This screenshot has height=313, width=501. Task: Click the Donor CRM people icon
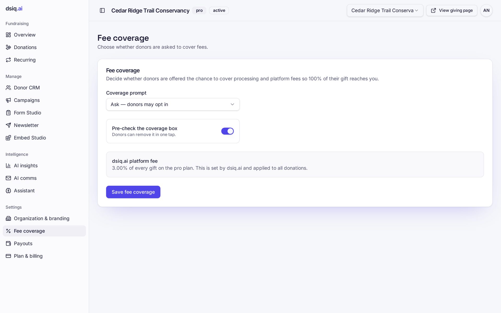coord(8,88)
